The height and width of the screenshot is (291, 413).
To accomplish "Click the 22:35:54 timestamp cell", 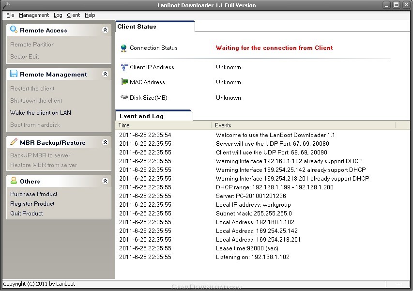I will (145, 135).
